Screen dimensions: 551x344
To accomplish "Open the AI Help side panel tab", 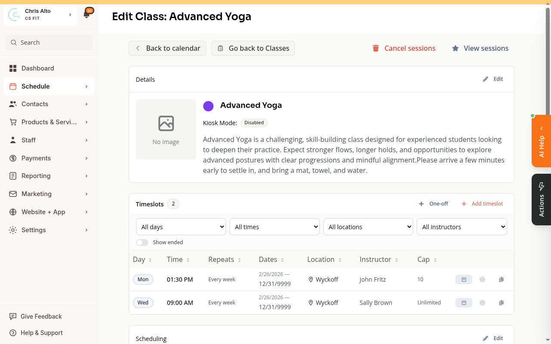I will coord(542,141).
